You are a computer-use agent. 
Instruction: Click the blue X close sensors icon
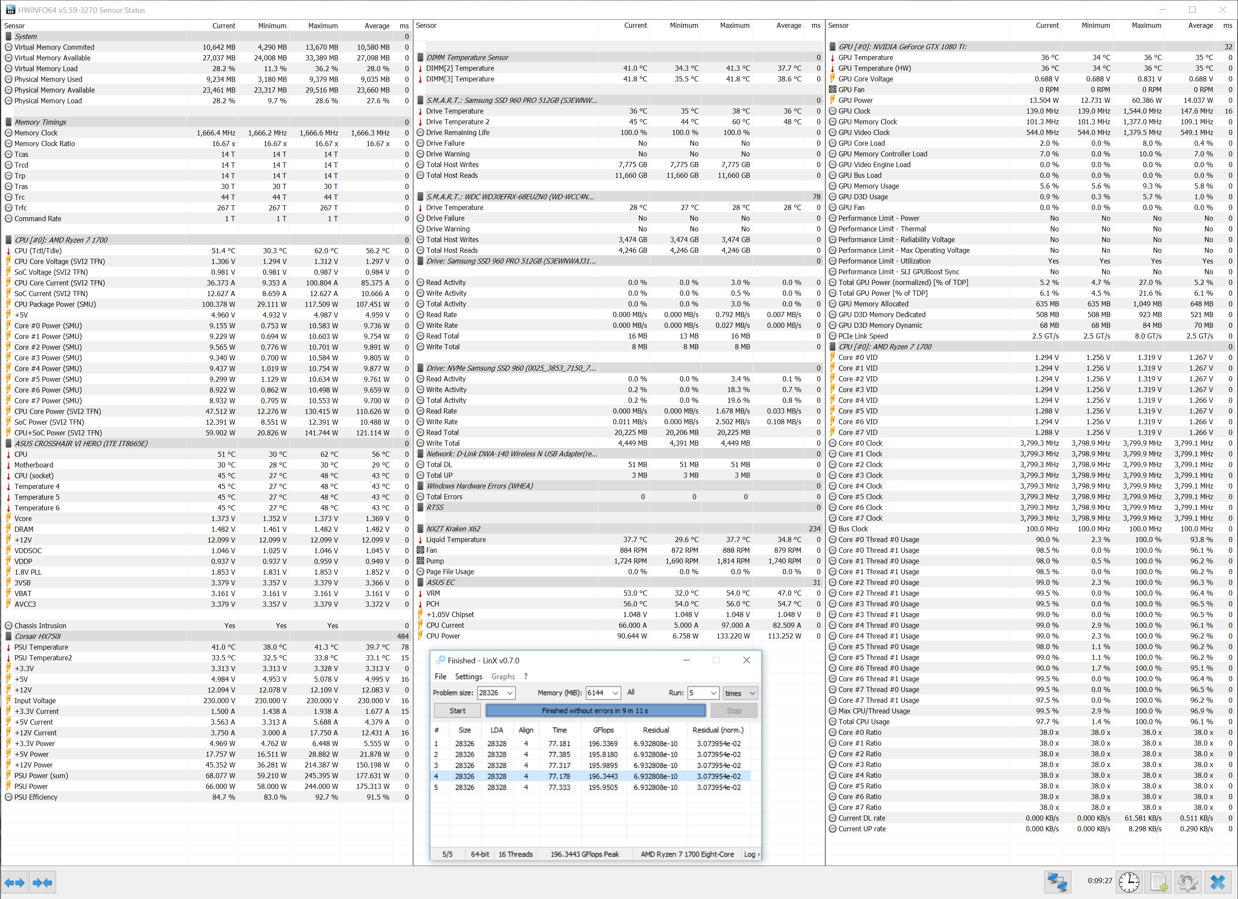click(x=1217, y=882)
